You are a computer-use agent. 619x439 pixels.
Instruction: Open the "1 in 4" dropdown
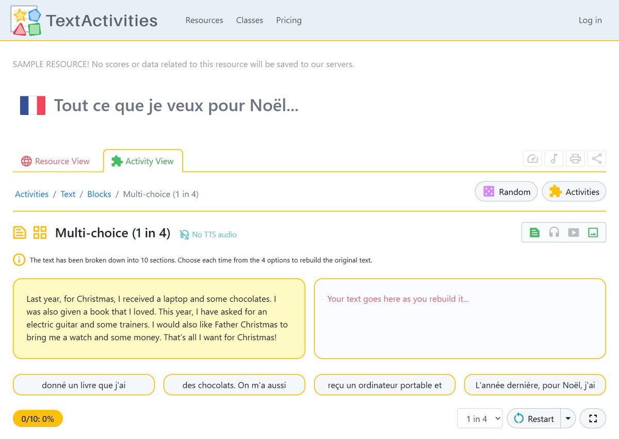(x=480, y=418)
